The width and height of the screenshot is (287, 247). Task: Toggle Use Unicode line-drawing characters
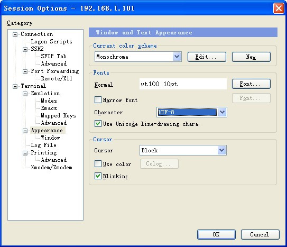click(x=98, y=124)
